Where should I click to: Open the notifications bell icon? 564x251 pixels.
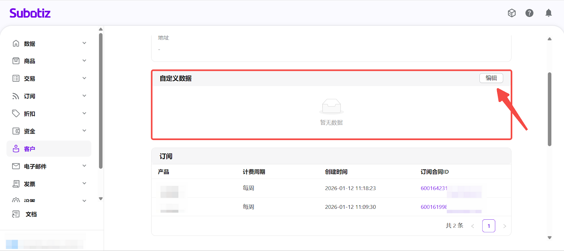548,13
